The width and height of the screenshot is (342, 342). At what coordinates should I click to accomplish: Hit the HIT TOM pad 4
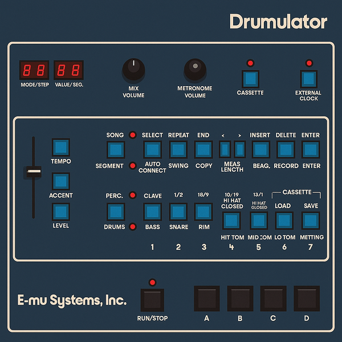[231, 221]
